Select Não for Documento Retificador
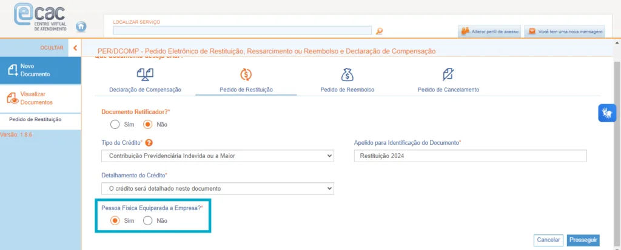This screenshot has width=621, height=250. pyautogui.click(x=147, y=124)
